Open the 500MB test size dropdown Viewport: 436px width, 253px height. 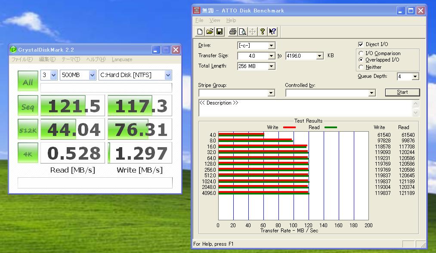(92, 75)
